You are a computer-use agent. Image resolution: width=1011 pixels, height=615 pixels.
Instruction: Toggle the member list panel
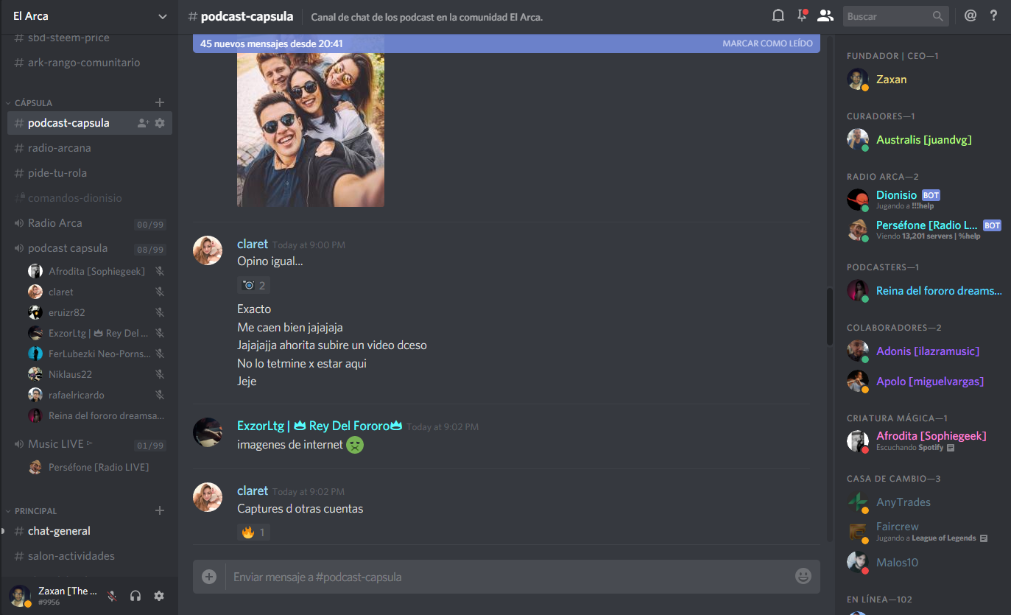(x=825, y=15)
